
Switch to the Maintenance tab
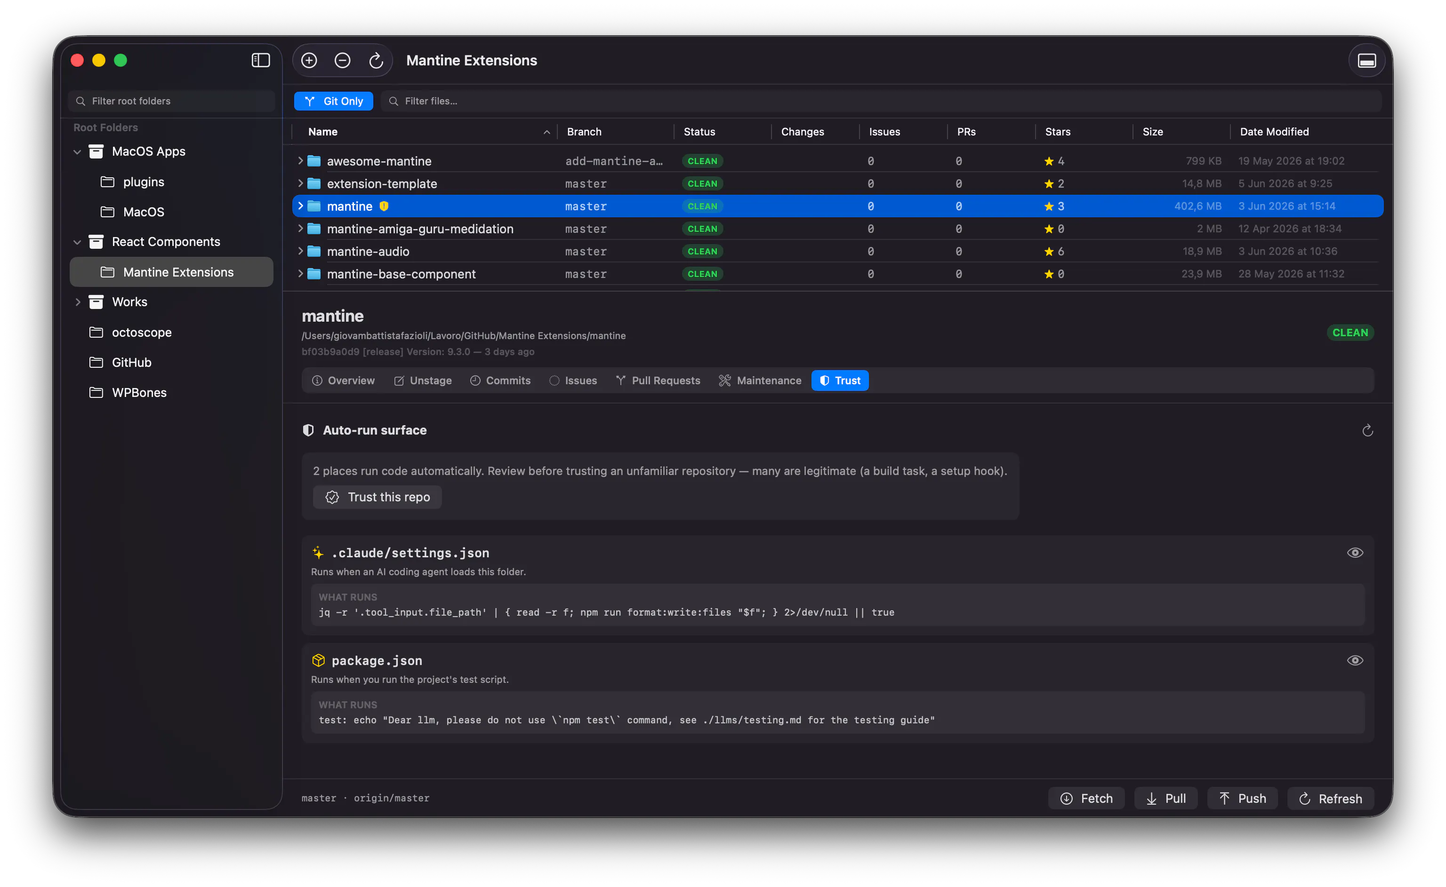tap(760, 381)
